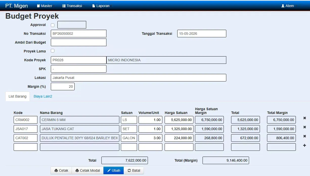310x176 pixels.
Task: Click the Kode Proyek field PR028
Action: pyautogui.click(x=79, y=60)
